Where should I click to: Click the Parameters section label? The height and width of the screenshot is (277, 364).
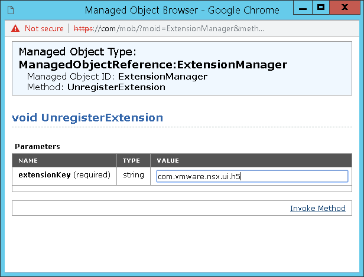(x=37, y=147)
